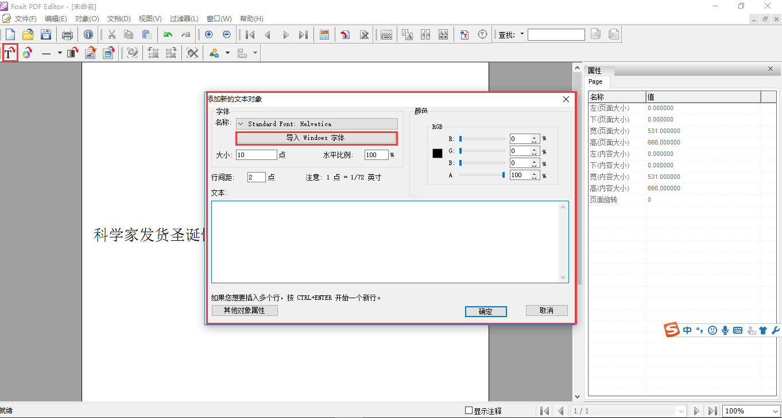
Task: Open the 视图(V) menu
Action: (150, 19)
